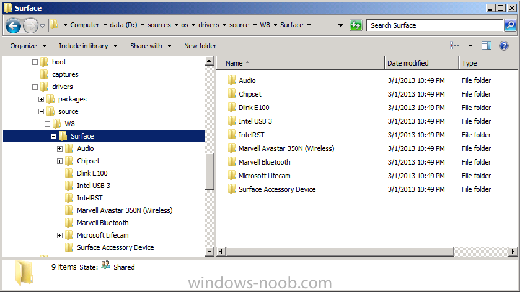Image resolution: width=520 pixels, height=292 pixels.
Task: Click the horizontal scrollbar left arrow
Action: tap(221, 252)
